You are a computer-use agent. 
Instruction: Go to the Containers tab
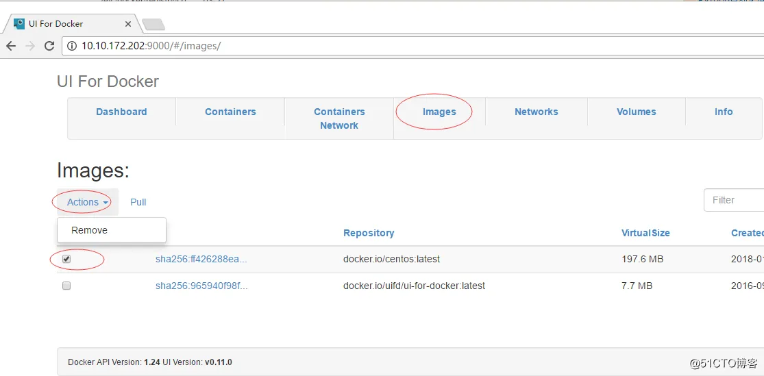coord(230,112)
